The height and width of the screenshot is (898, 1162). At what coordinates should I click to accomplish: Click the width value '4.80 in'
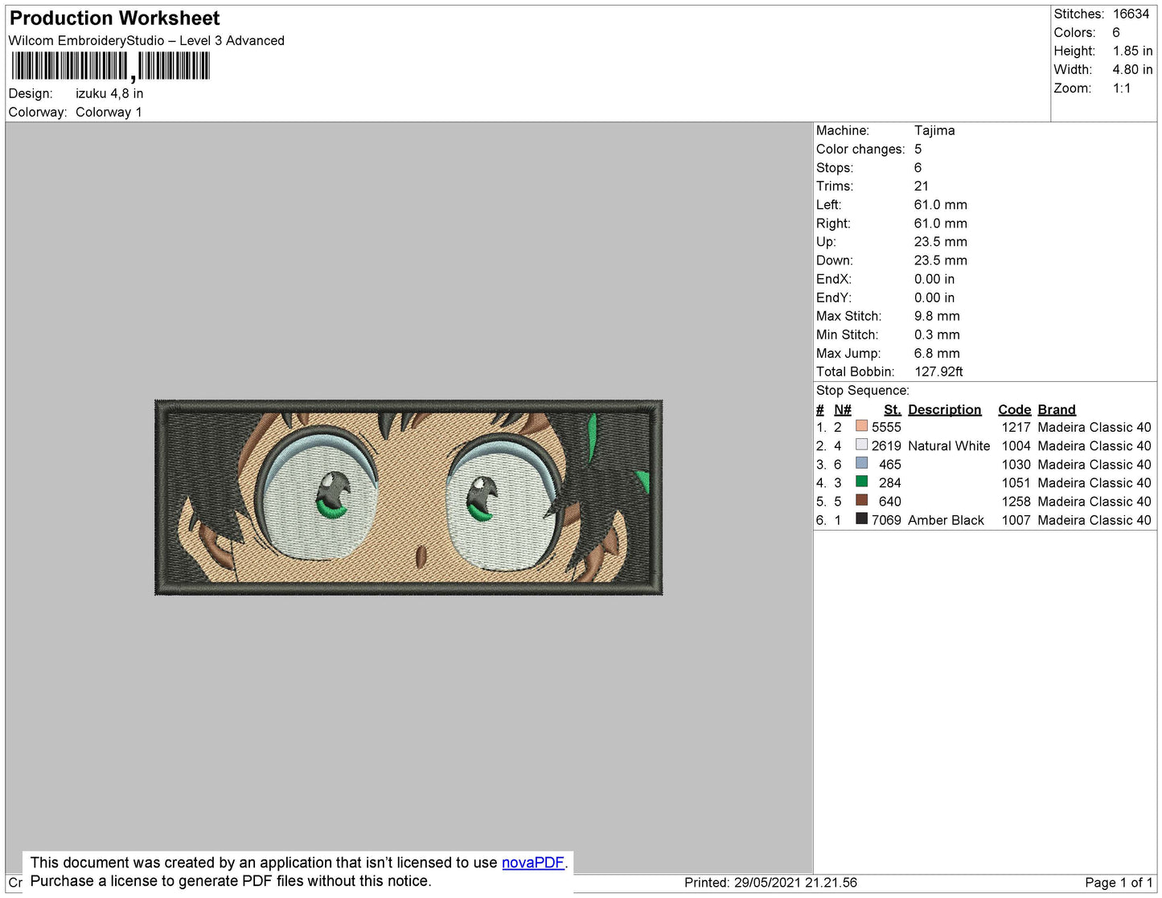[1132, 69]
